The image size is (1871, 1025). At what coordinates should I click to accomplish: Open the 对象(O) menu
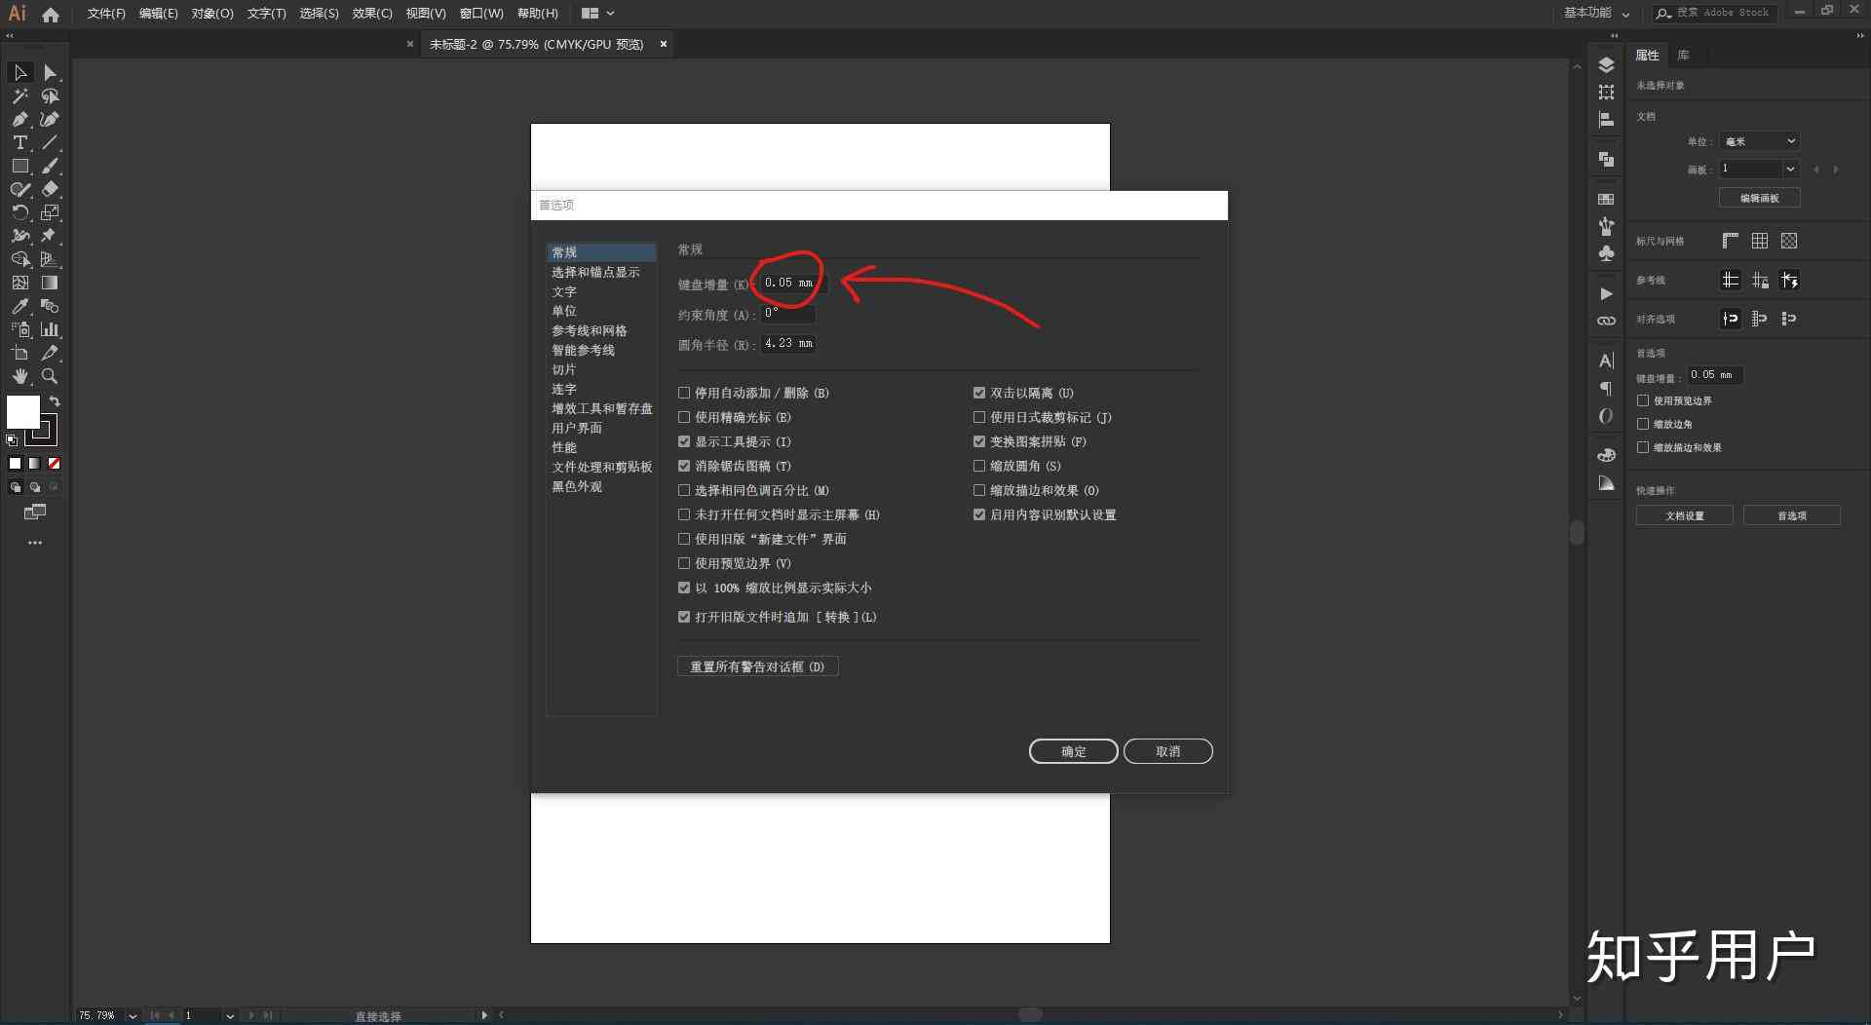pyautogui.click(x=212, y=14)
